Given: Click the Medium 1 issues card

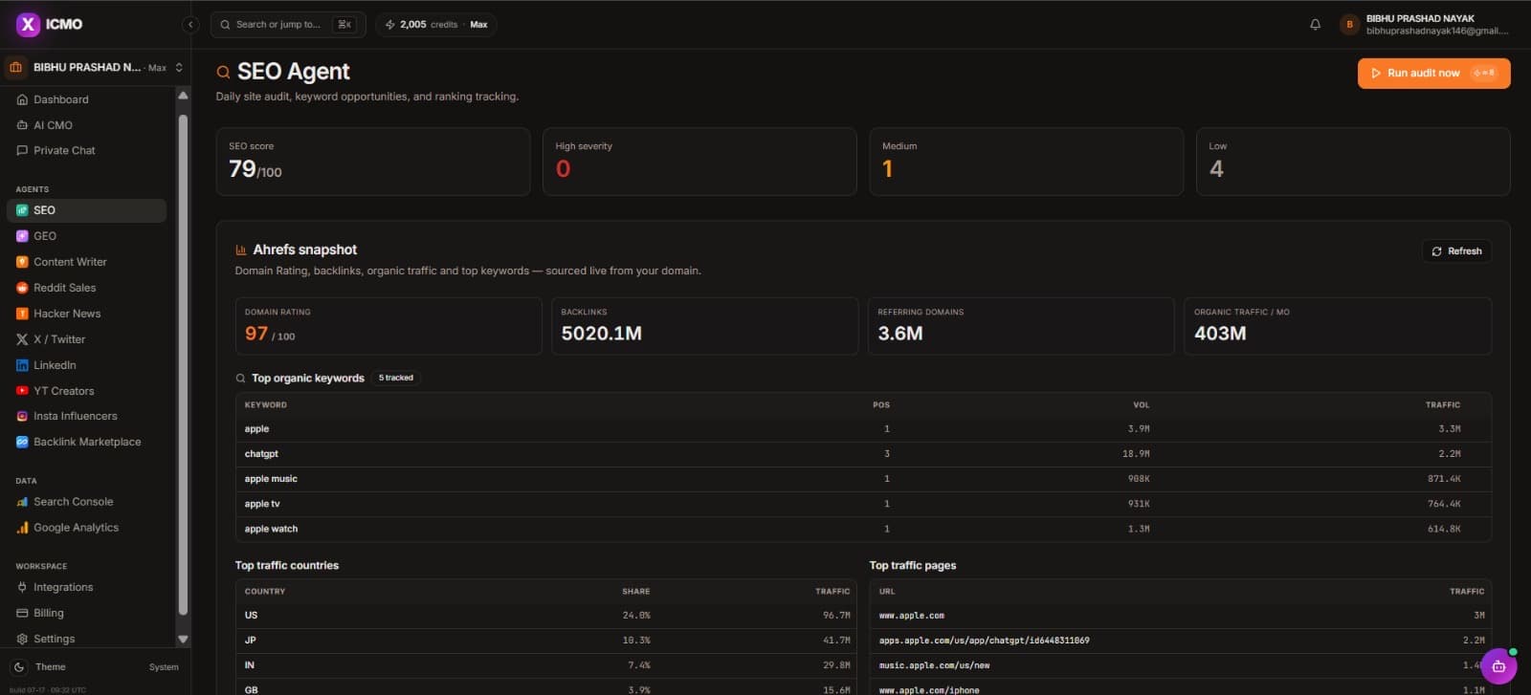Looking at the screenshot, I should pyautogui.click(x=1026, y=162).
